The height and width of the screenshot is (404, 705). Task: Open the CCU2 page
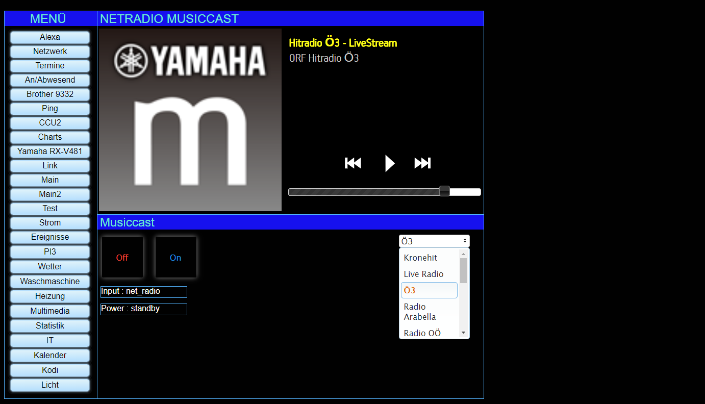(x=50, y=123)
